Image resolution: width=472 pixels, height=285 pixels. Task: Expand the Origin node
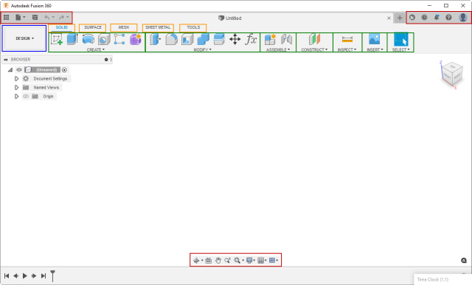16,97
